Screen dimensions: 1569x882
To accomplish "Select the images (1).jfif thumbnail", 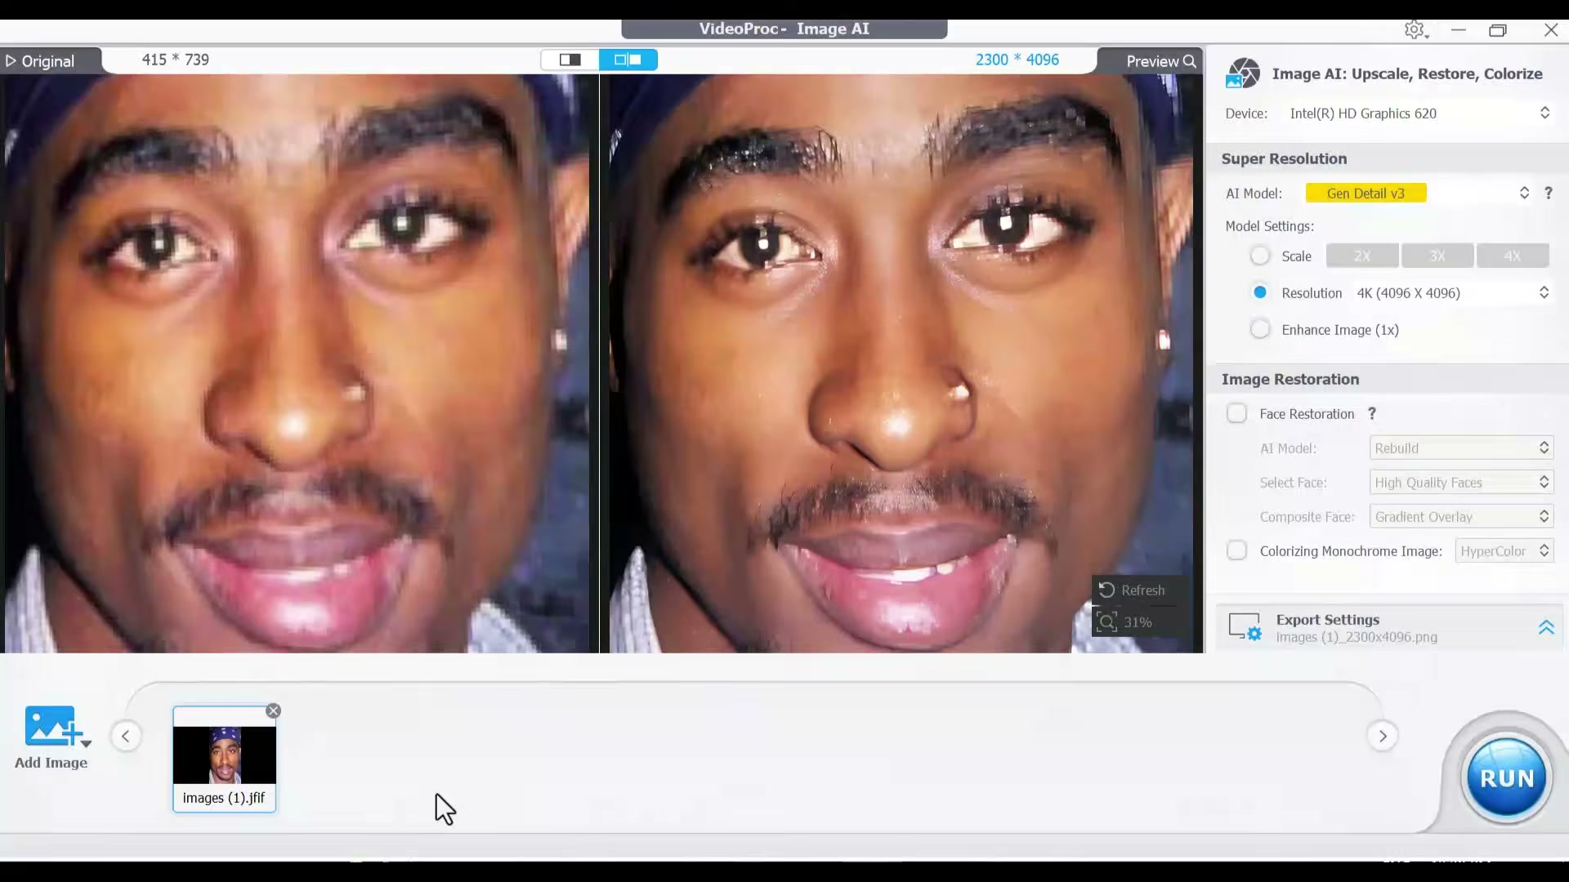I will [225, 759].
